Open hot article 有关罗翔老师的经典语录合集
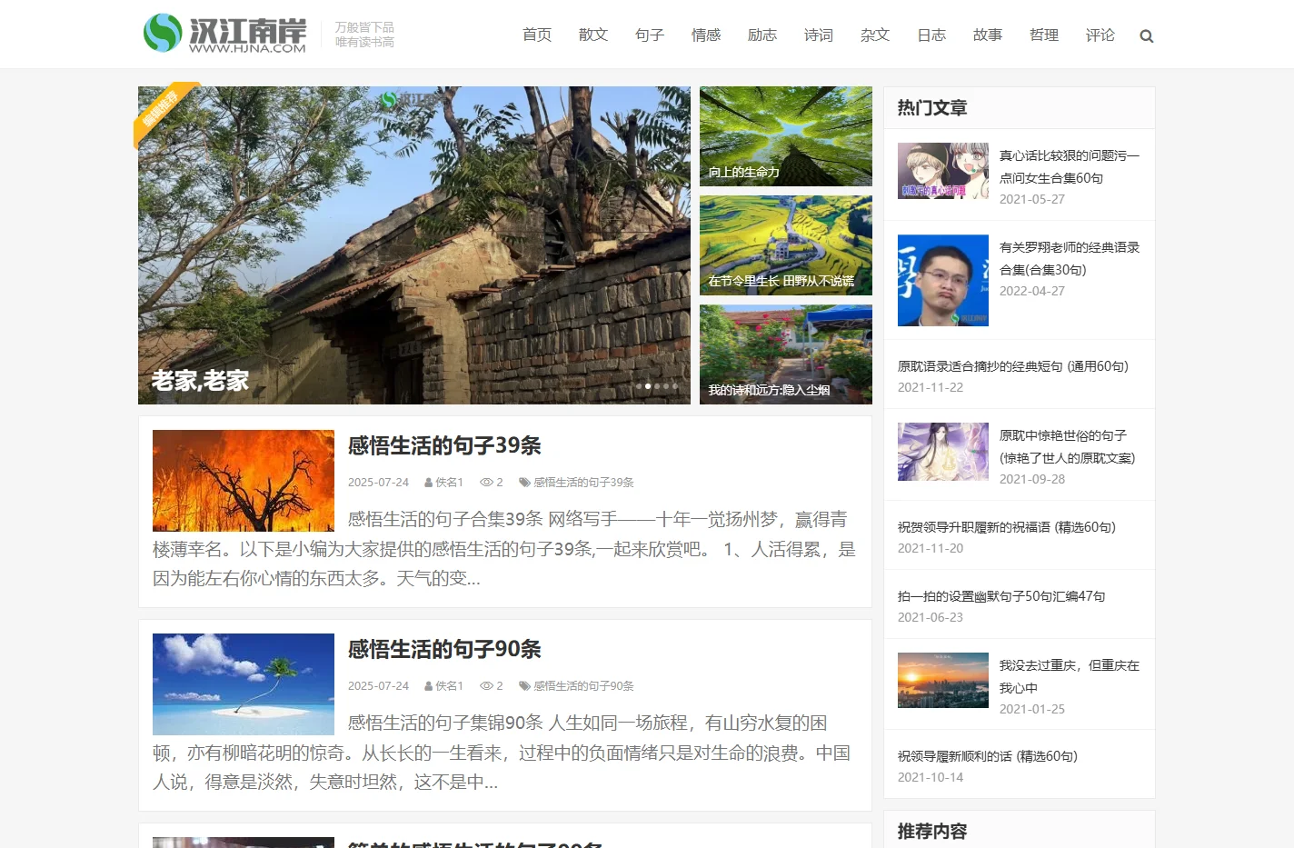The image size is (1294, 848). coord(1070,259)
